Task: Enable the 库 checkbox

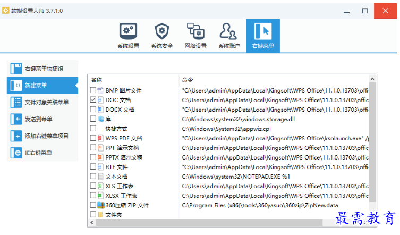Action: point(93,119)
